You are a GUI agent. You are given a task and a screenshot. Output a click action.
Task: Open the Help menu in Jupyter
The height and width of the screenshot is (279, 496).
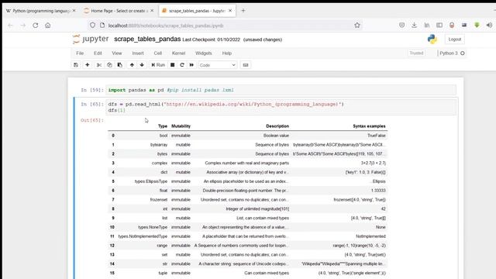(227, 53)
